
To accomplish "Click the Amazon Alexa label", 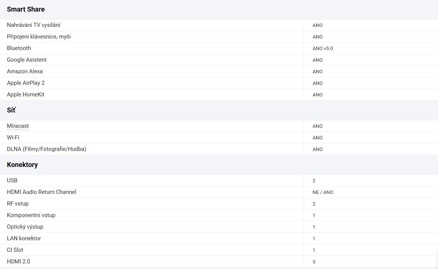I will point(25,71).
